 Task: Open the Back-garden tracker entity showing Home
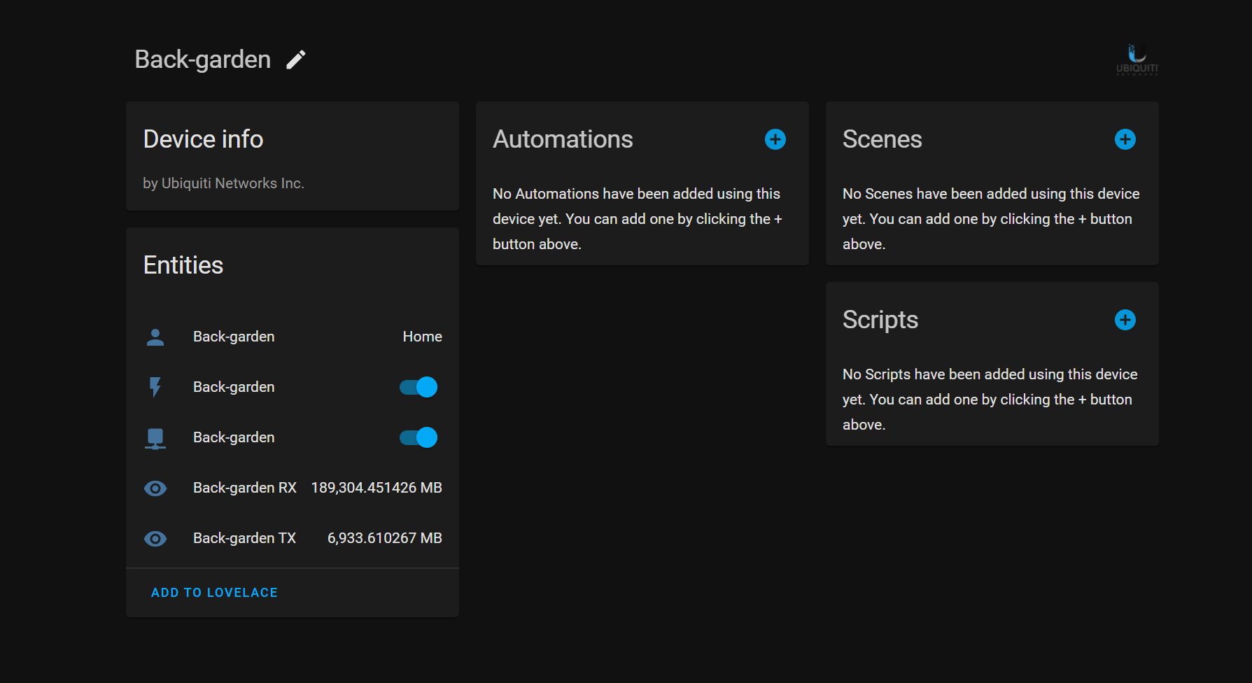pos(293,337)
